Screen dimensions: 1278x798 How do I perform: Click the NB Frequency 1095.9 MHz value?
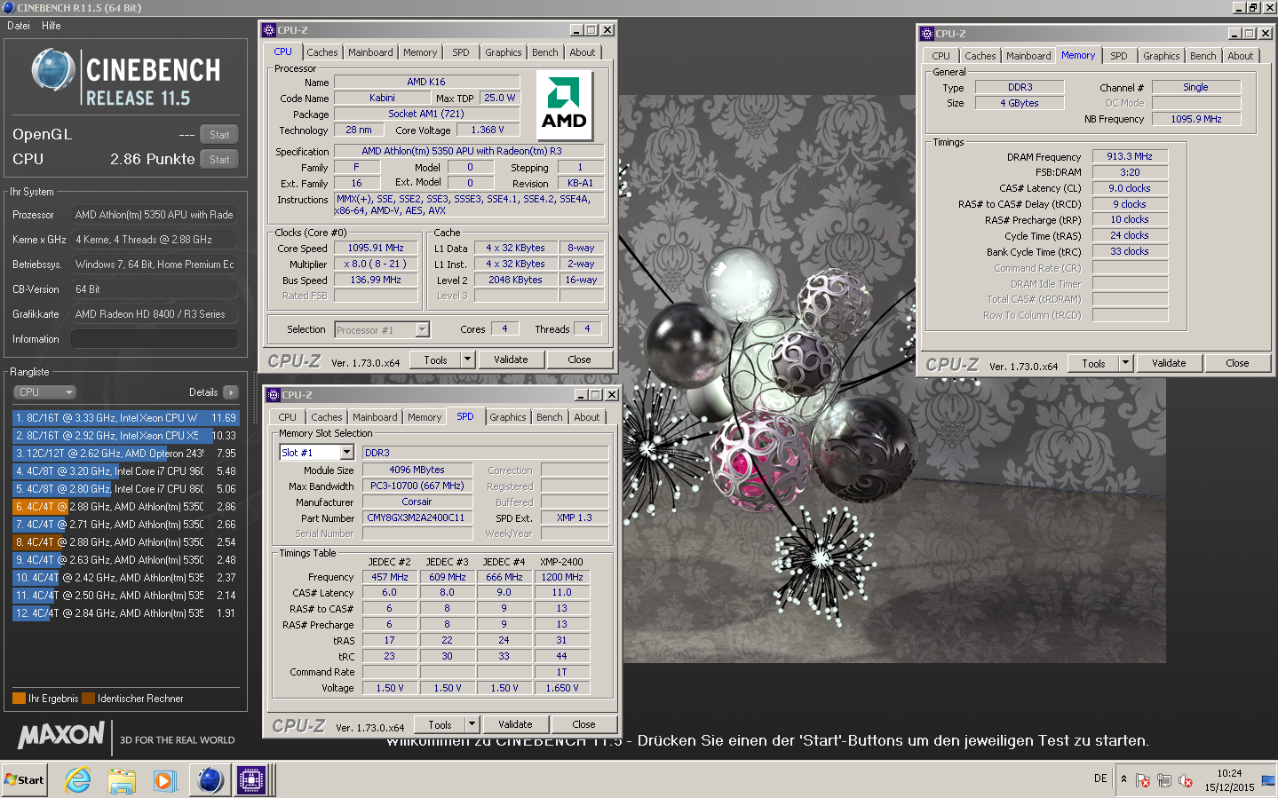click(x=1196, y=119)
